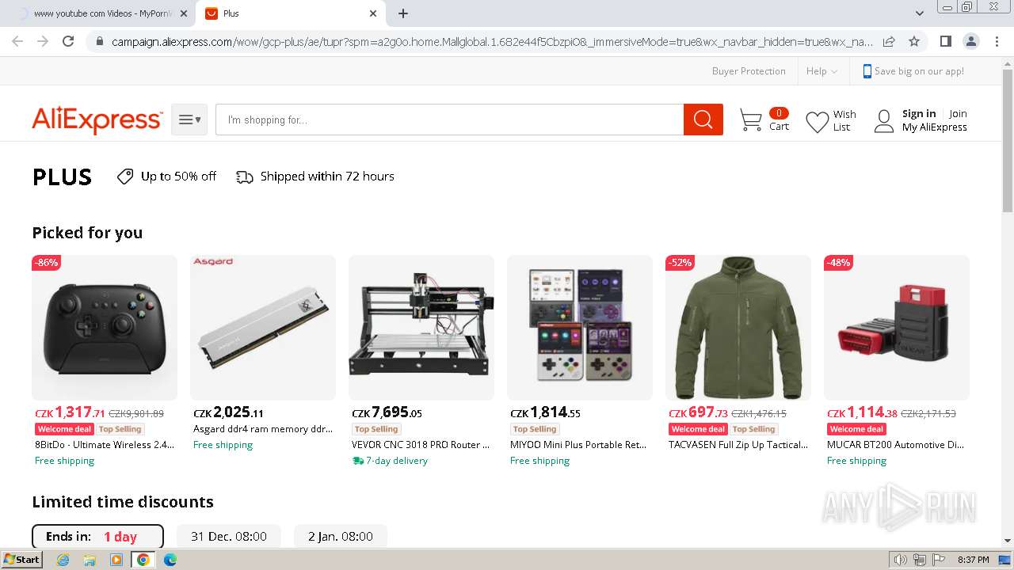Open Microsoft Edge taskbar icon
1014x570 pixels.
tap(170, 560)
